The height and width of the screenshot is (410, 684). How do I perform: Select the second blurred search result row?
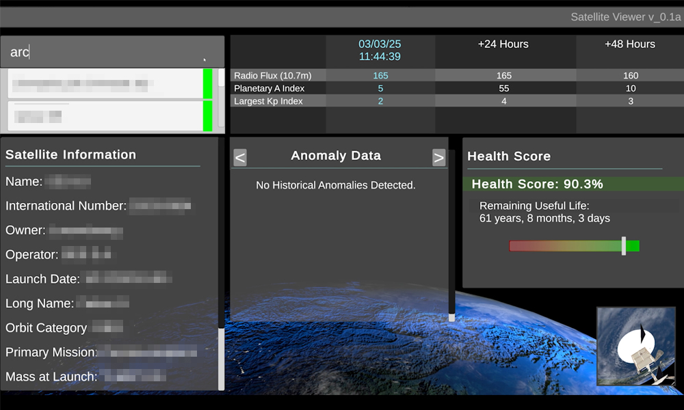click(110, 116)
